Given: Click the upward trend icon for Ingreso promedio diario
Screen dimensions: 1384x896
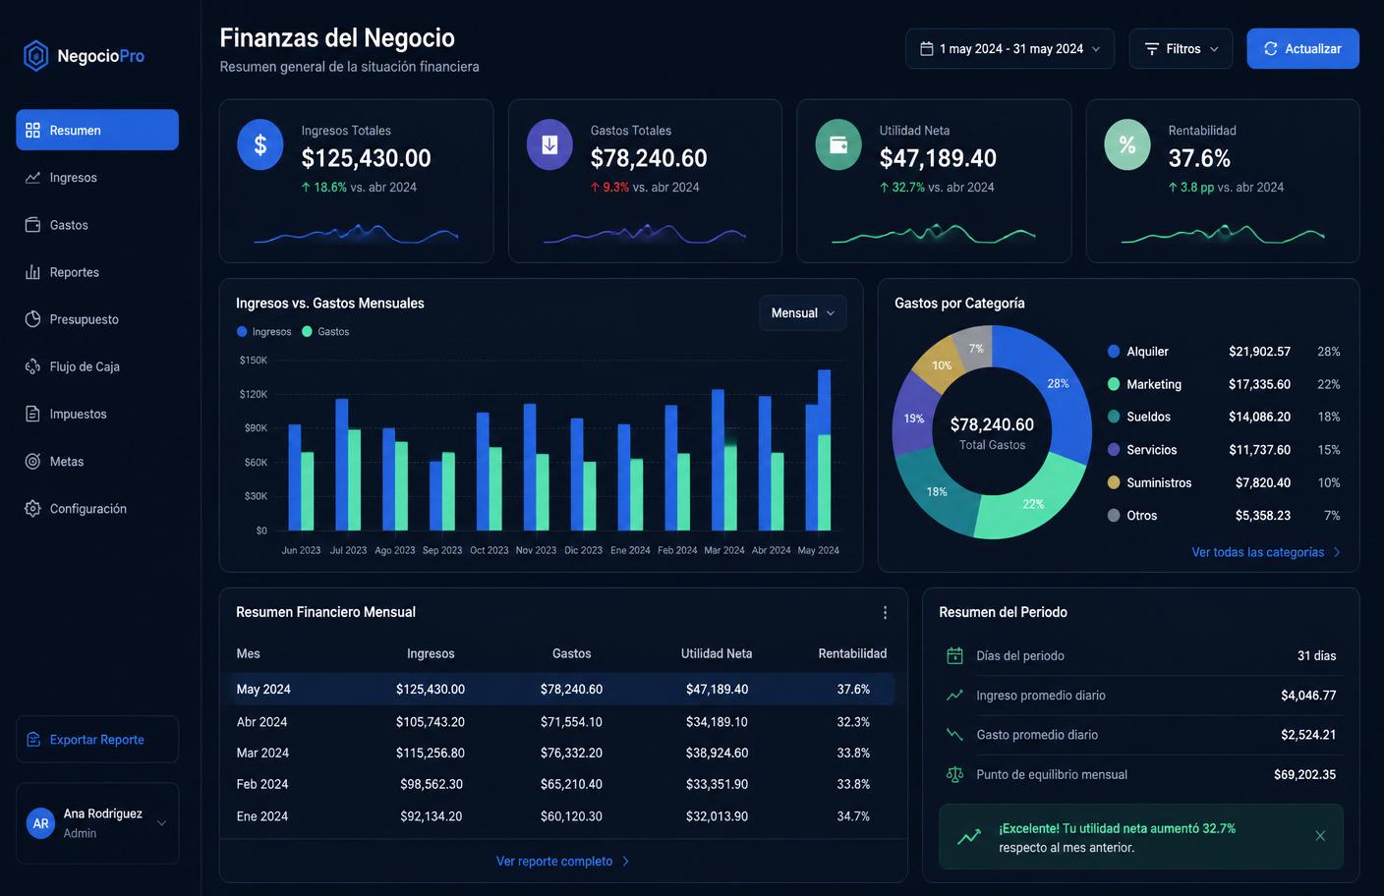Looking at the screenshot, I should click(x=954, y=695).
